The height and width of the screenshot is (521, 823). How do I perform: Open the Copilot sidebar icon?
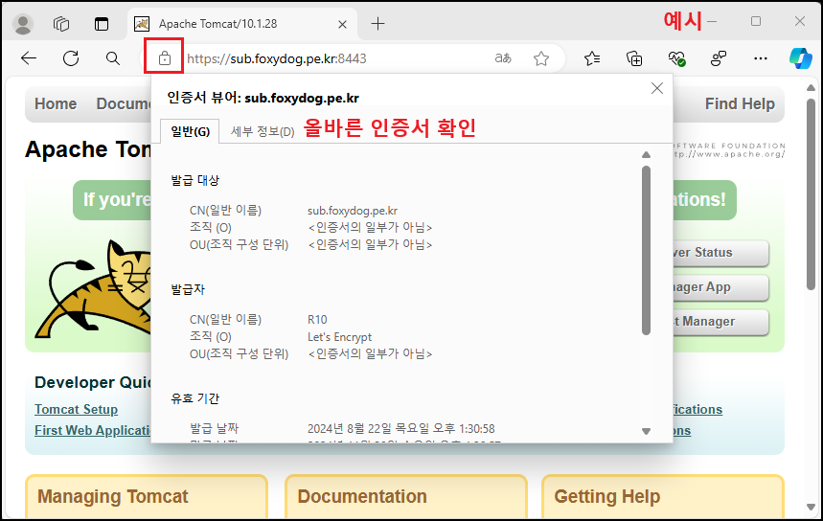point(800,58)
